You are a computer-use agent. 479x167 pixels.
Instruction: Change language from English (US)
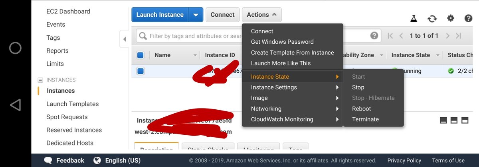pos(123,161)
